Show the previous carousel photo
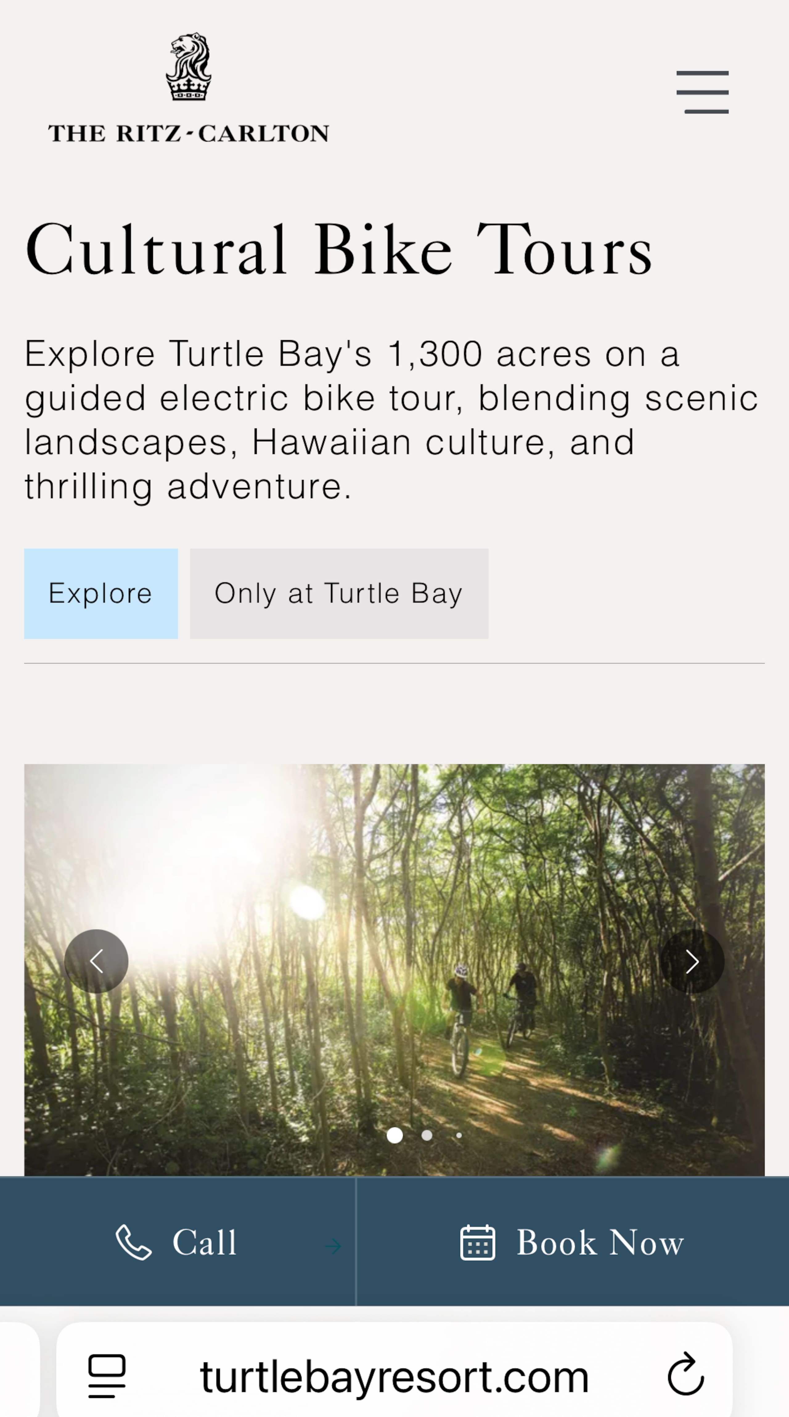 point(96,961)
